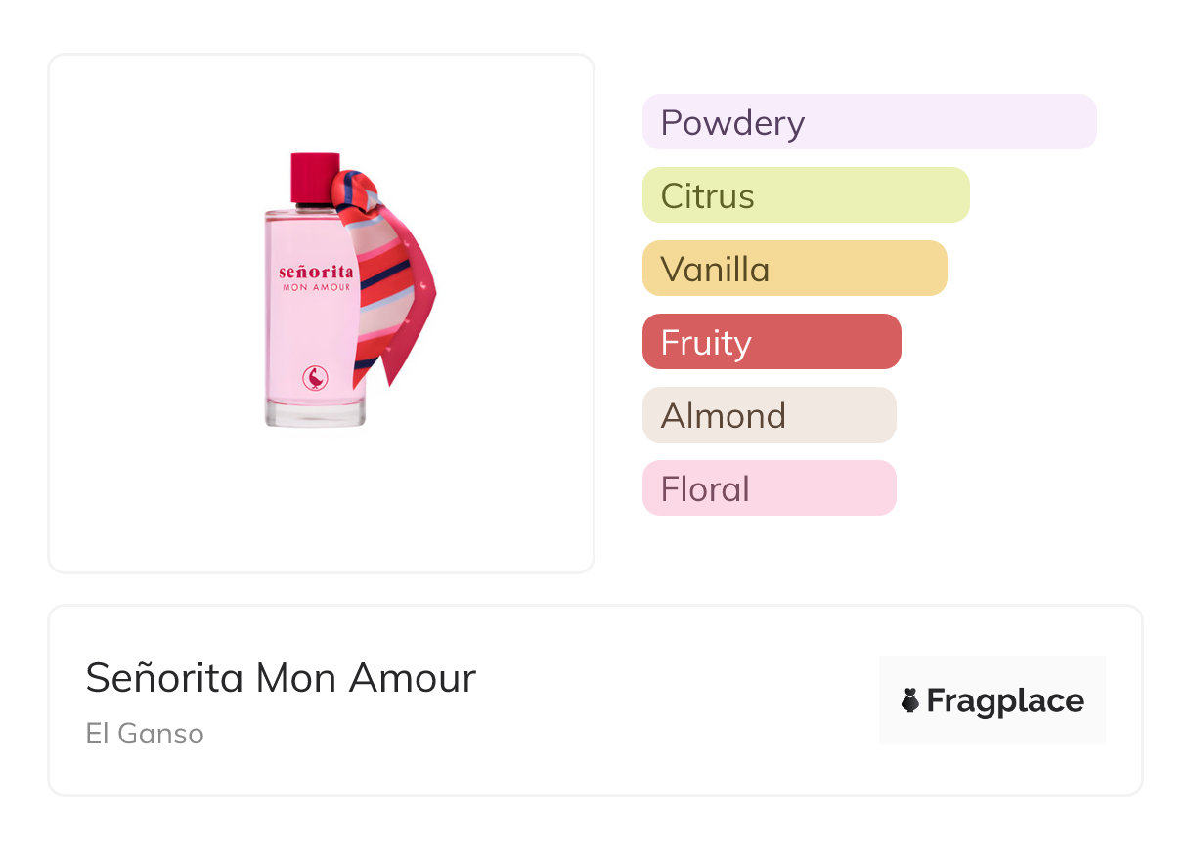1191x844 pixels.
Task: Select the Citrus accord bar
Action: click(x=805, y=195)
